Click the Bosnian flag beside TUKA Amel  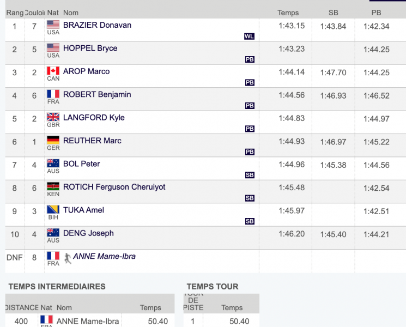point(53,209)
